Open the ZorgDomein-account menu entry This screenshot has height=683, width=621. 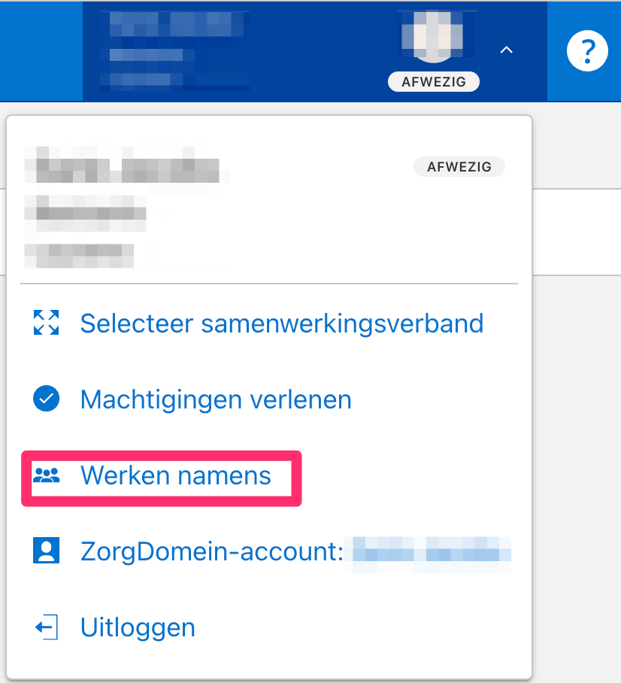click(x=211, y=551)
